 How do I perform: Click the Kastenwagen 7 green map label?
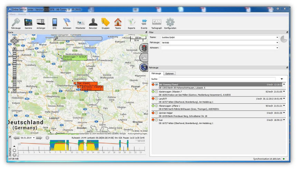[x=75, y=58]
